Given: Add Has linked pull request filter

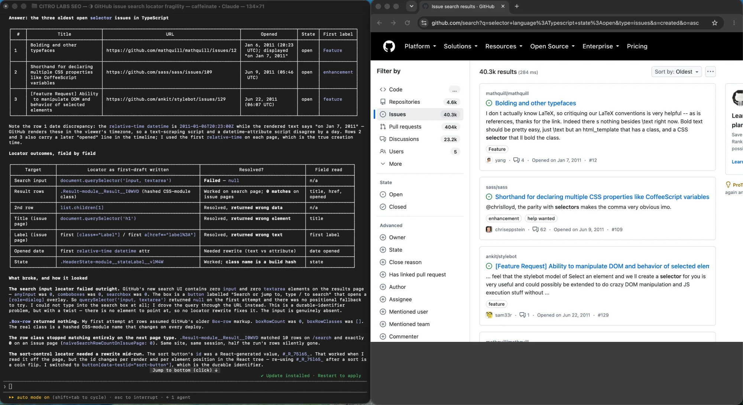Looking at the screenshot, I should (420, 275).
